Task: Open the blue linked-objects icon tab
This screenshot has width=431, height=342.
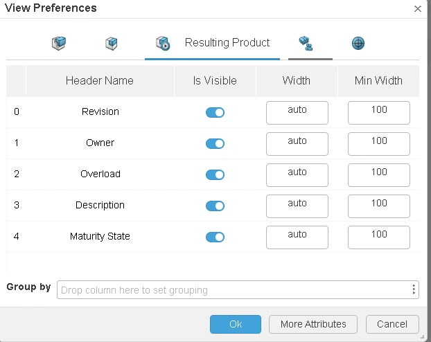Action: click(306, 44)
